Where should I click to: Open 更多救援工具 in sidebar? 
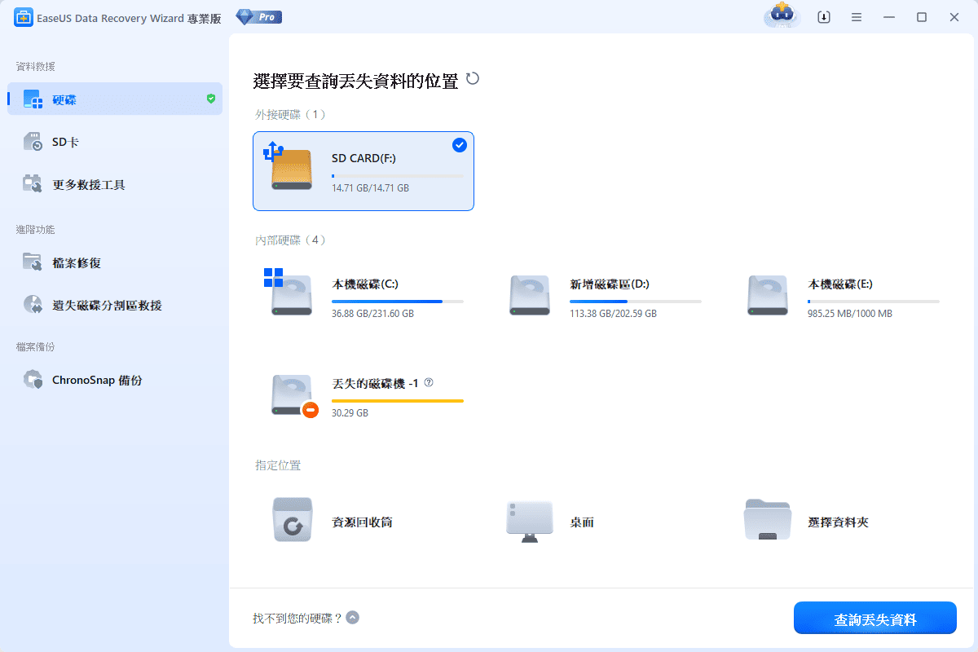click(115, 184)
